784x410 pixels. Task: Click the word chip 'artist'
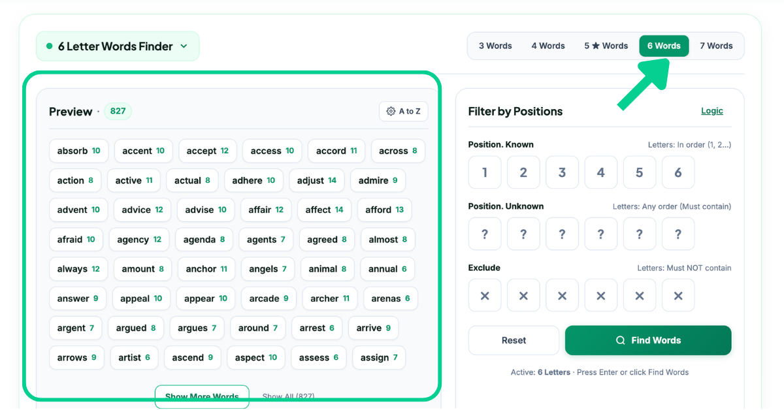point(135,357)
